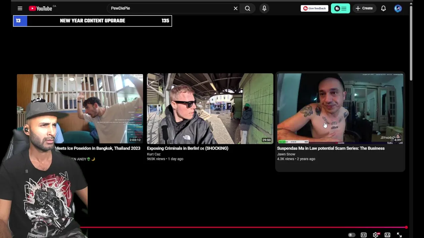Click the 2:03:12 duration badge
Screen dimensions: 424x238
click(135, 140)
